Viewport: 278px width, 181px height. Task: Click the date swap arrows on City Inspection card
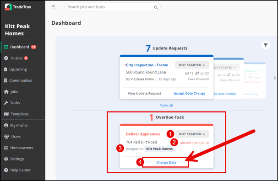coord(197,73)
